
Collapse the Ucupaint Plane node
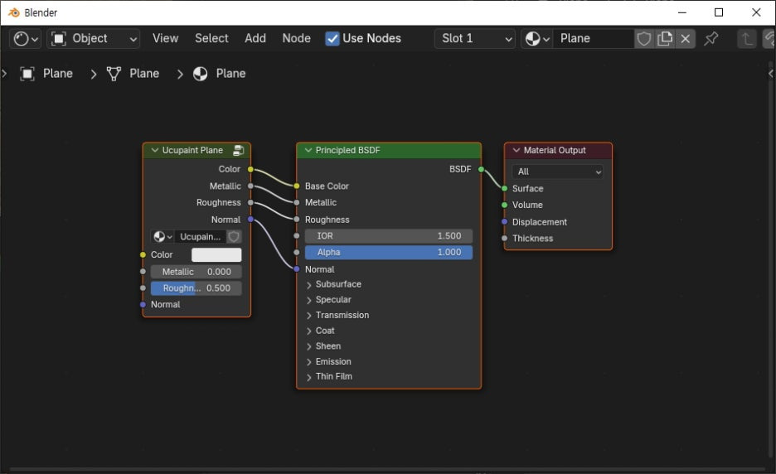(x=154, y=150)
